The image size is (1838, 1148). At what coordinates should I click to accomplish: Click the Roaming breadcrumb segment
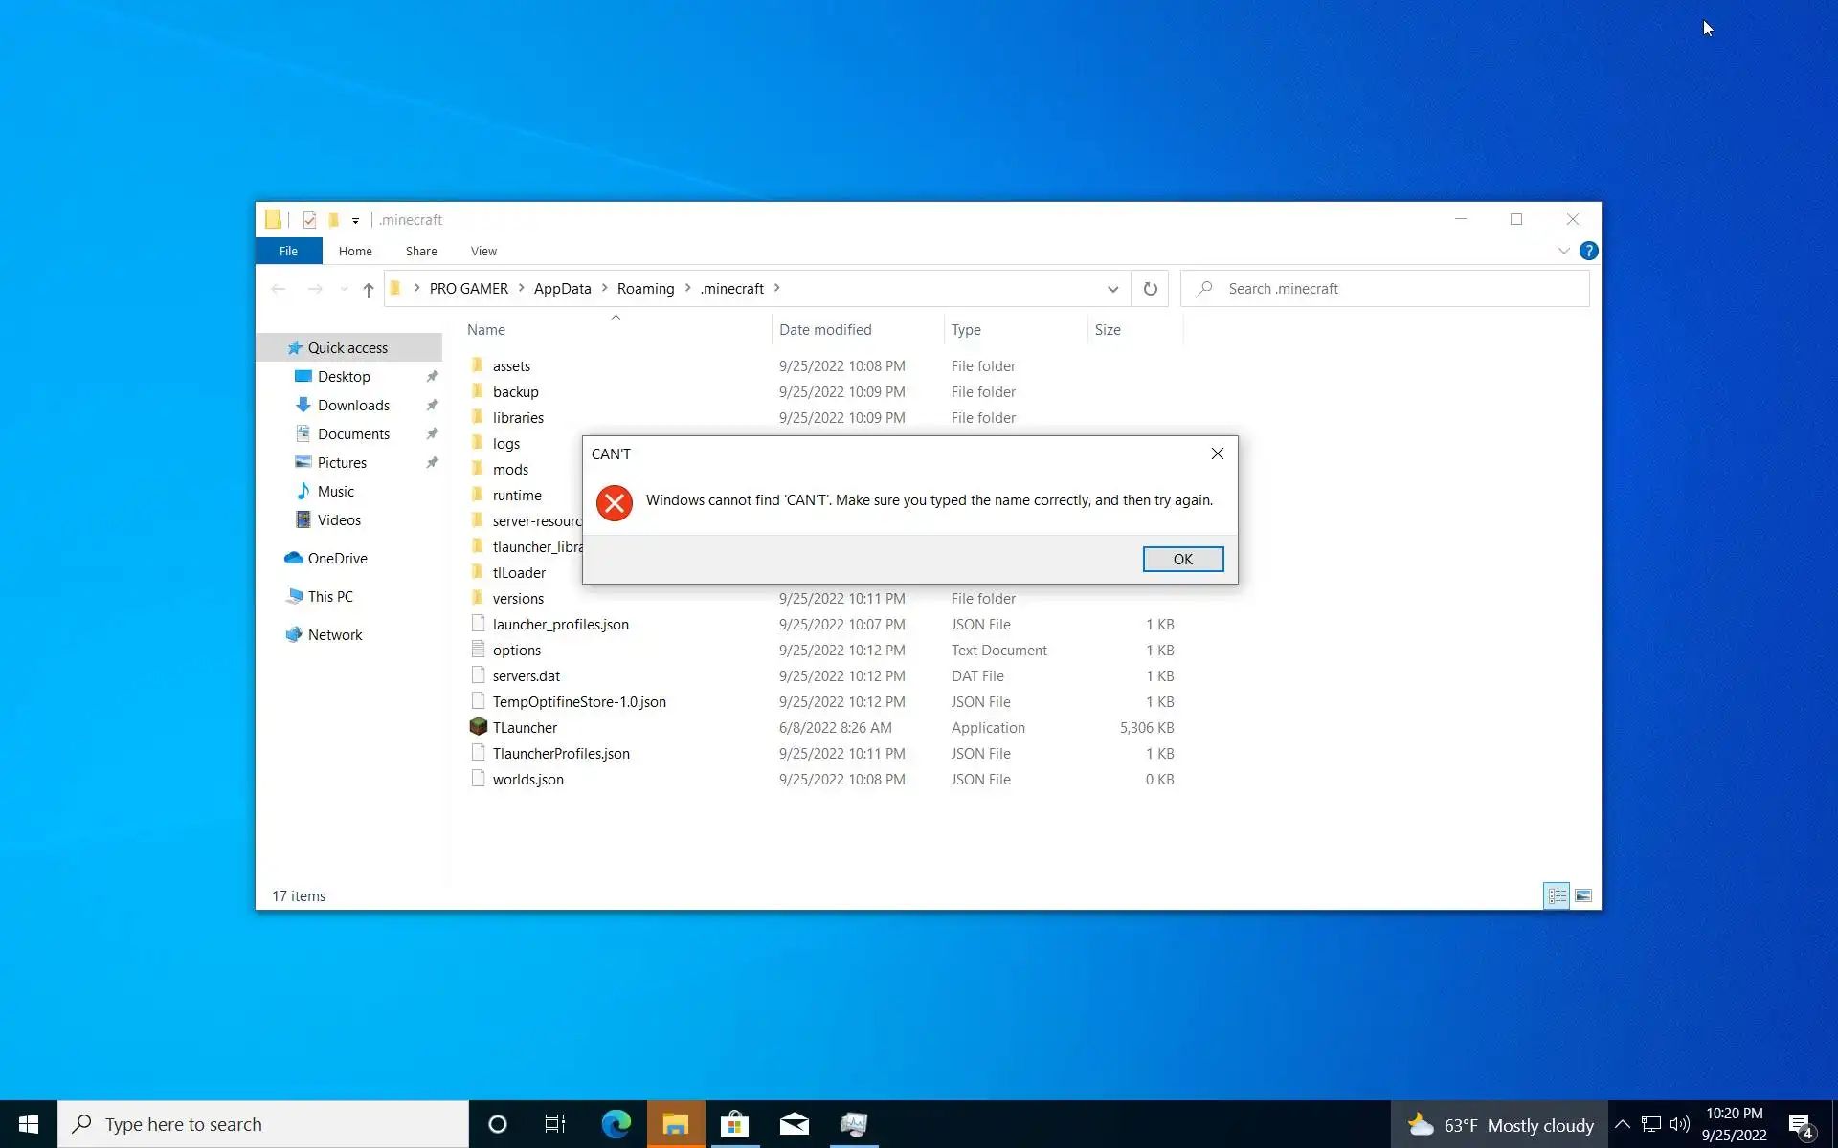[645, 289]
